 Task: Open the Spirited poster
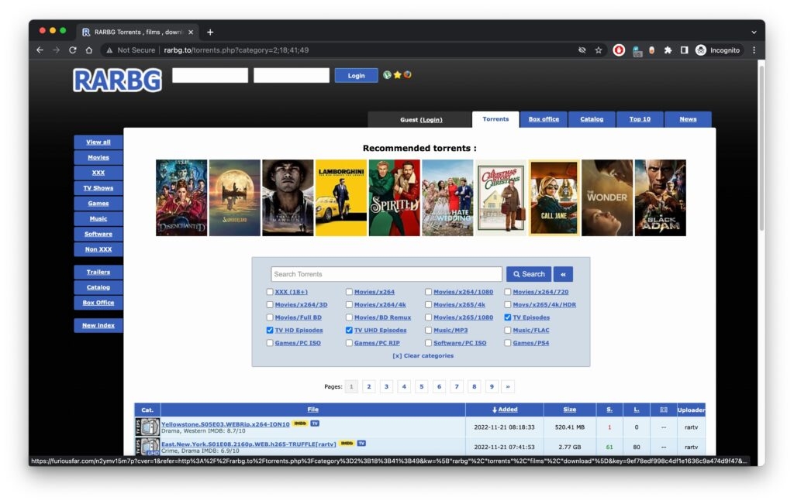pyautogui.click(x=395, y=197)
